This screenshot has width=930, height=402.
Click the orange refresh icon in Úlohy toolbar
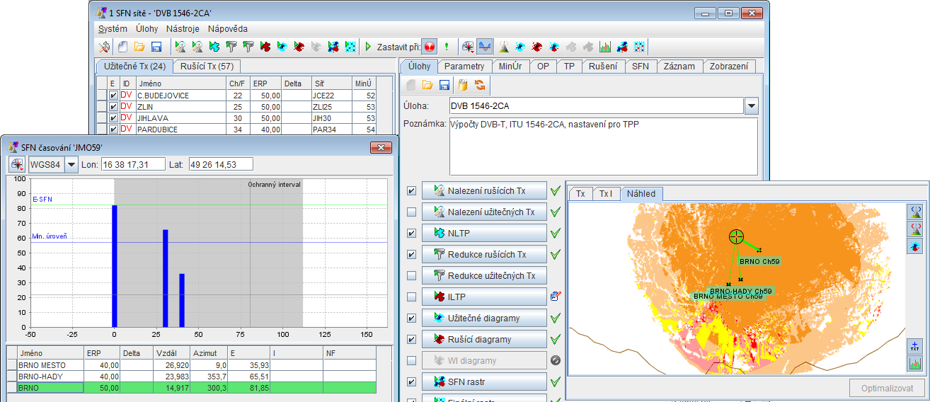point(480,86)
